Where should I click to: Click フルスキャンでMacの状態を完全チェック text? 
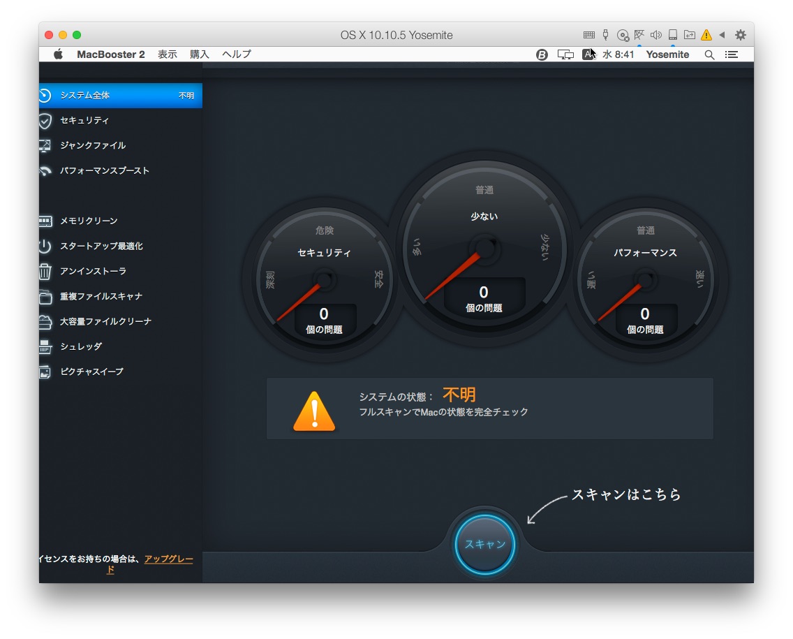pos(443,412)
